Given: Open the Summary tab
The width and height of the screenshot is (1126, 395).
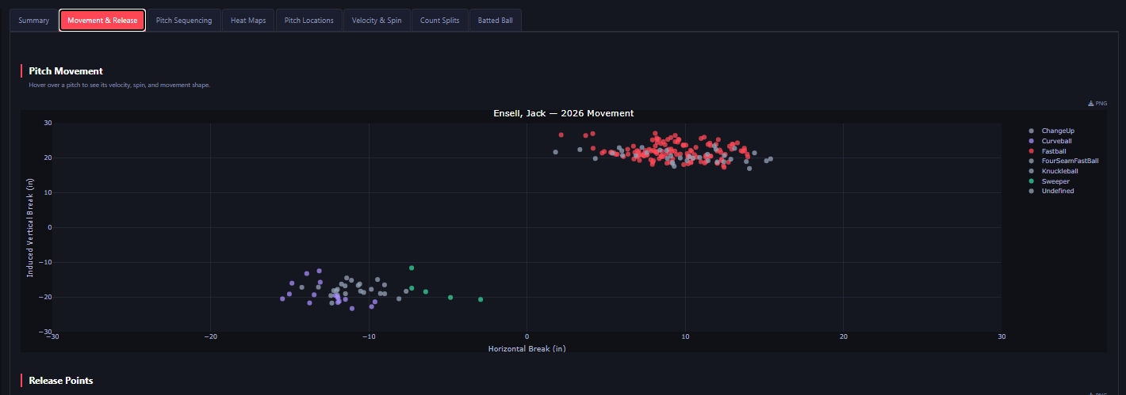Looking at the screenshot, I should click(34, 21).
